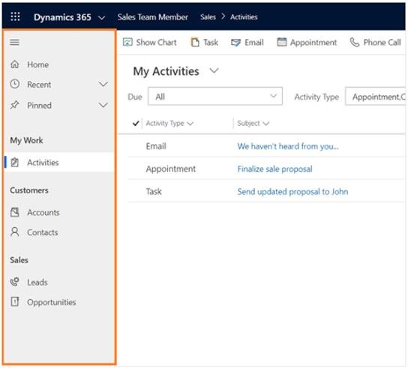Open the Due filter dropdown

pos(215,96)
